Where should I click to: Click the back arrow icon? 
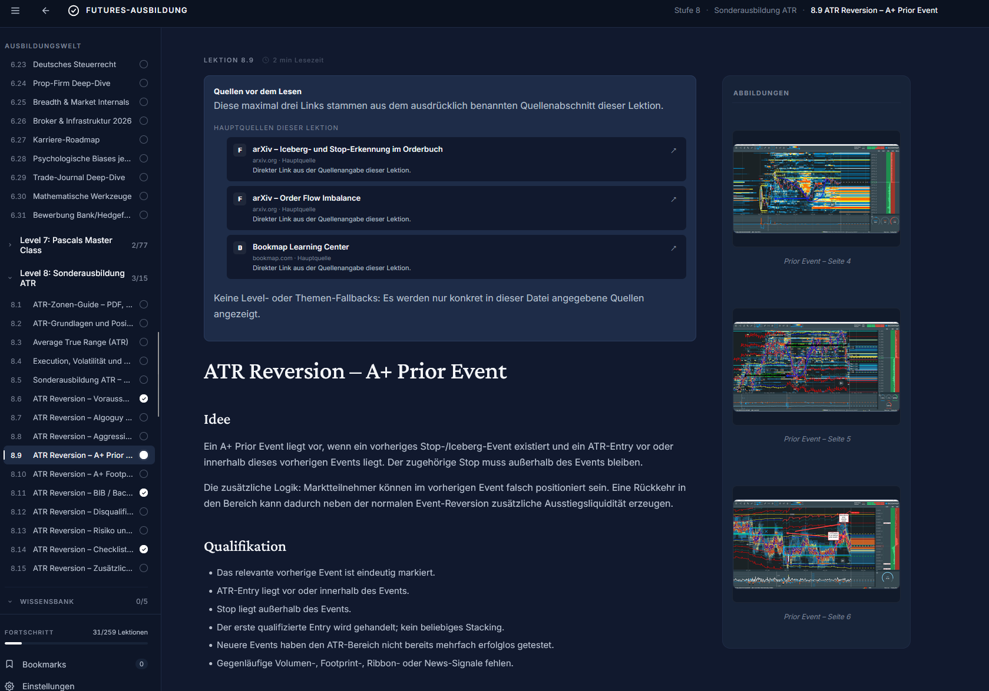point(45,11)
